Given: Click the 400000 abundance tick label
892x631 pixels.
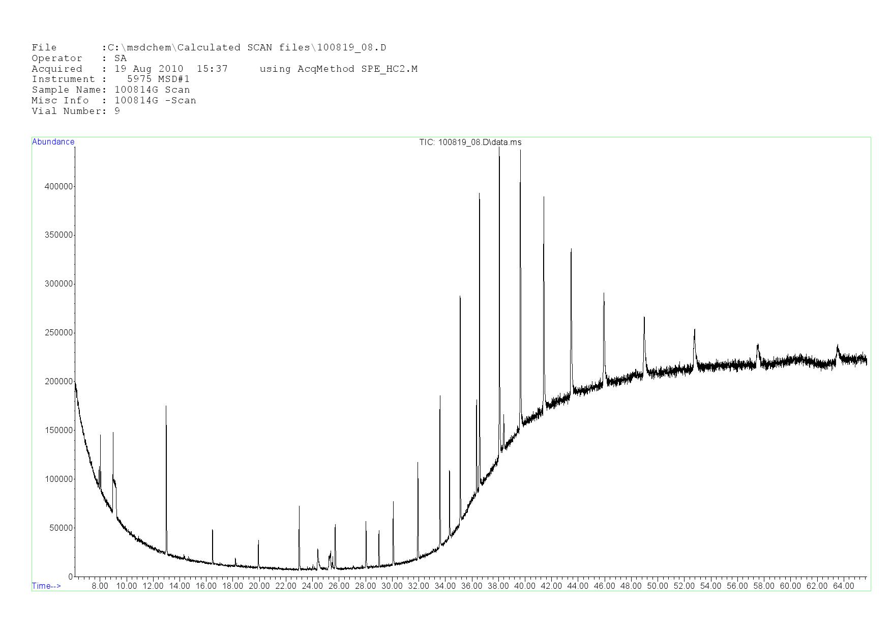Looking at the screenshot, I should 59,187.
